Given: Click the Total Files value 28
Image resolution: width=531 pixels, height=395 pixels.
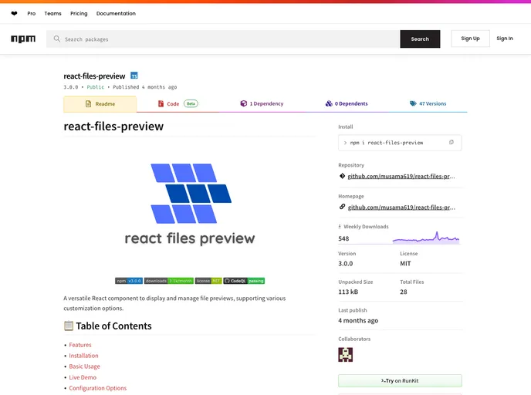Looking at the screenshot, I should point(404,292).
